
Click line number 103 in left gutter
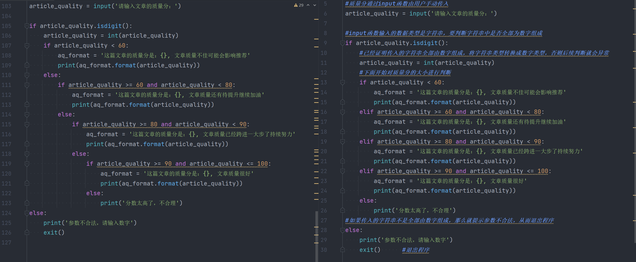tap(6, 6)
